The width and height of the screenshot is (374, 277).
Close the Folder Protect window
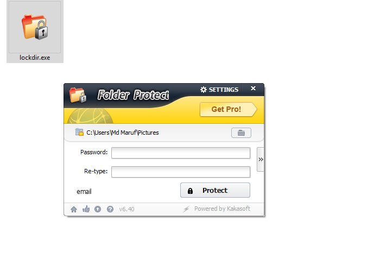(x=253, y=89)
